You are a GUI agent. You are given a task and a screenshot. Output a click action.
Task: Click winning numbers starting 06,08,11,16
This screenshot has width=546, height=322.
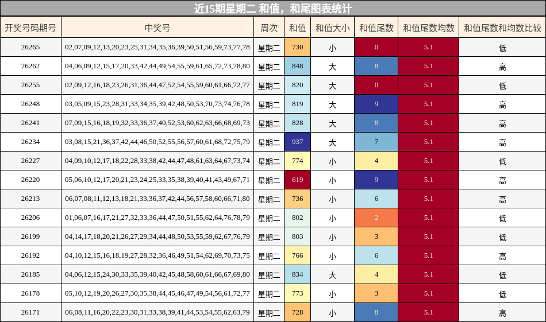[x=157, y=312]
